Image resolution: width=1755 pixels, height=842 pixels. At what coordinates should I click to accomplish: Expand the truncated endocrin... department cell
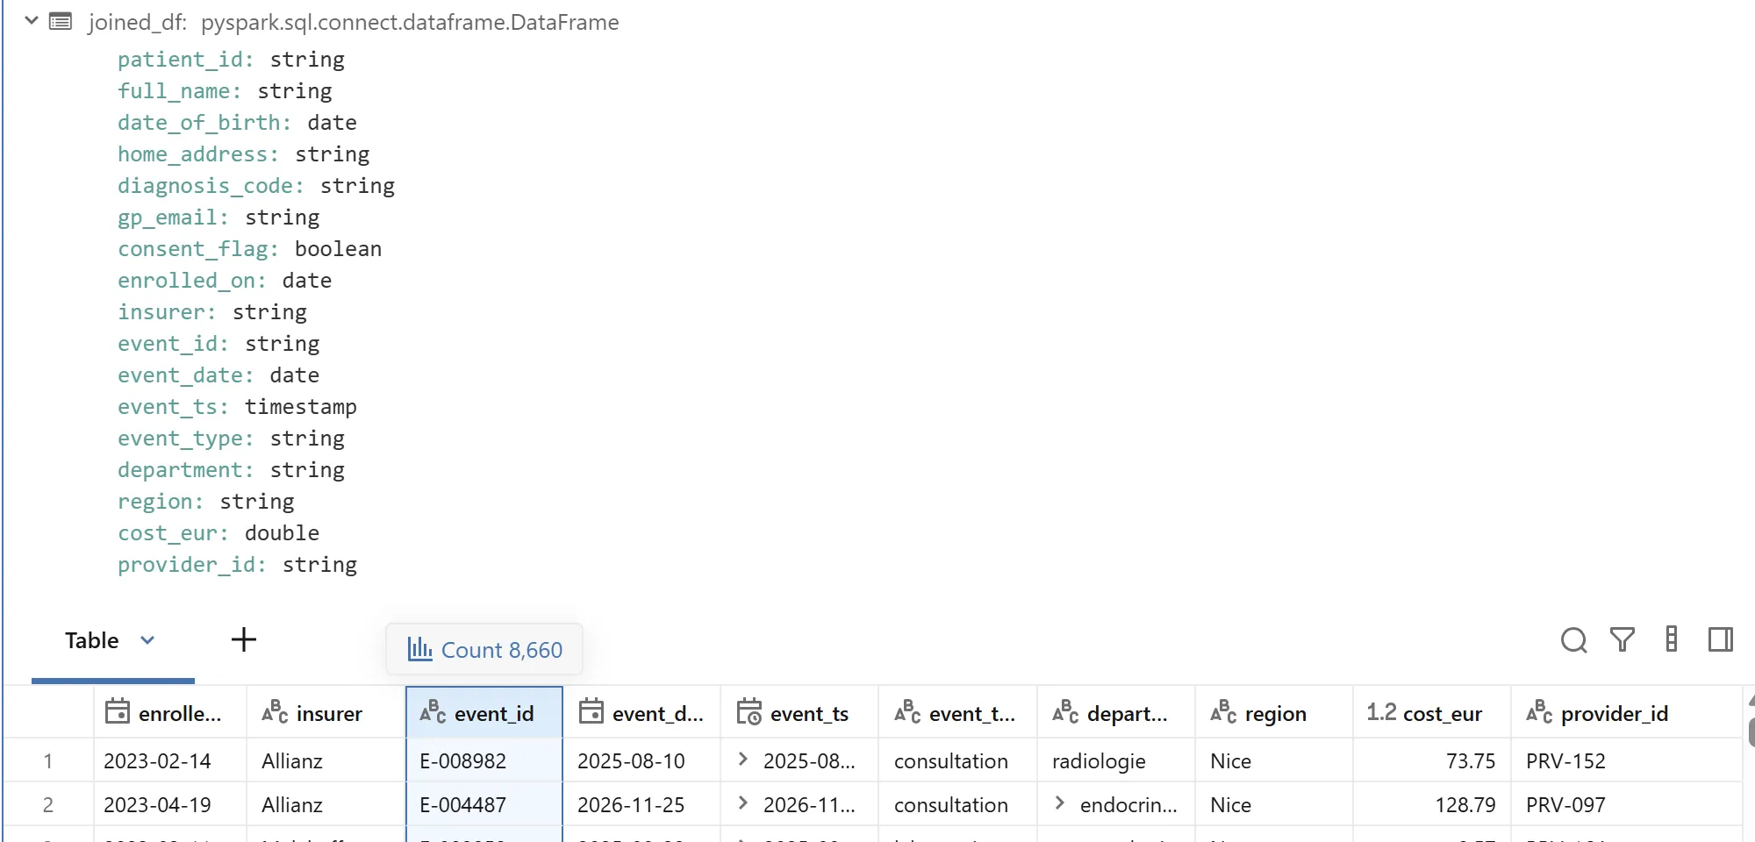1059,803
